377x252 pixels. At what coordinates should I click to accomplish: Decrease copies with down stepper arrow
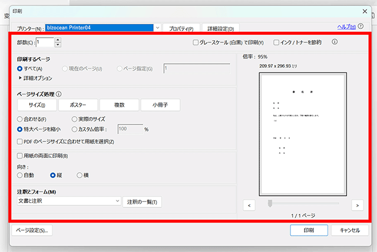pyautogui.click(x=58, y=45)
